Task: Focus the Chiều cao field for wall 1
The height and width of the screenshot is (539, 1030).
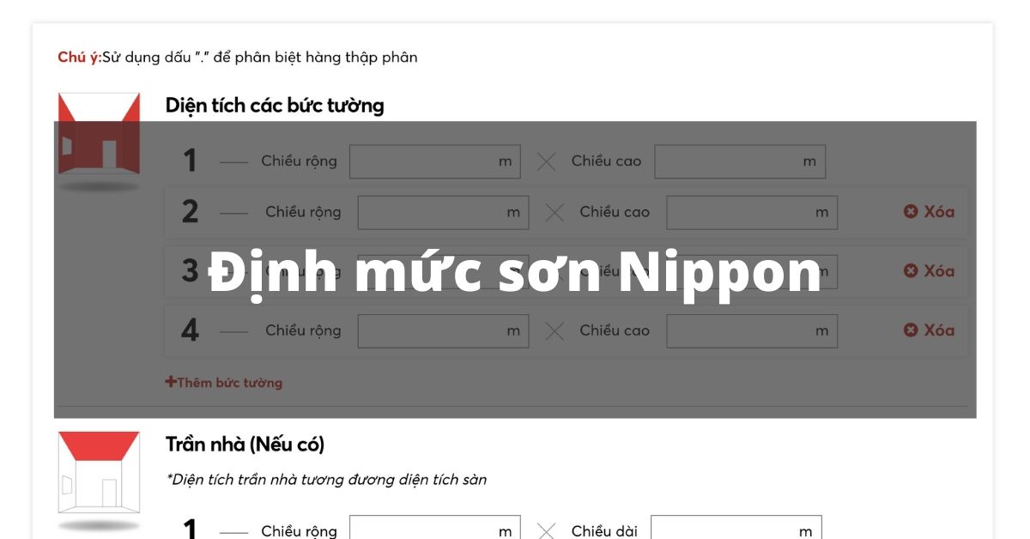Action: pos(730,161)
